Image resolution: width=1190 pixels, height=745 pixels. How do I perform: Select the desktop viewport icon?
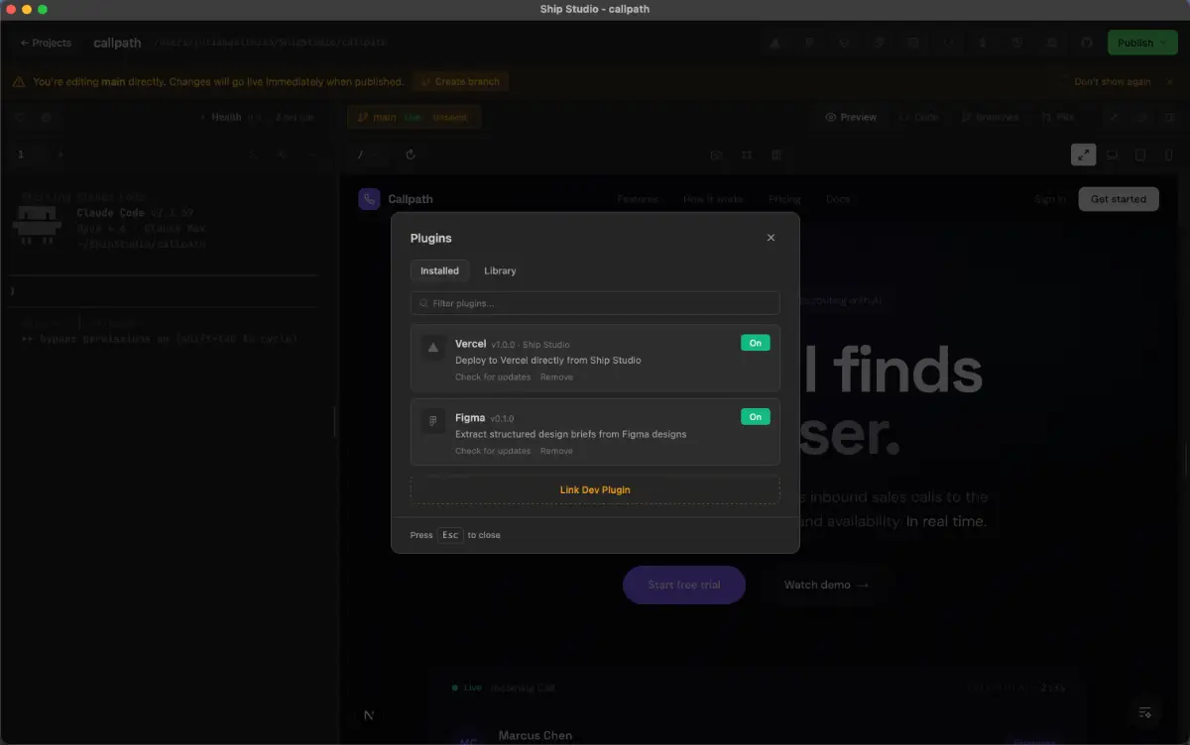1112,155
